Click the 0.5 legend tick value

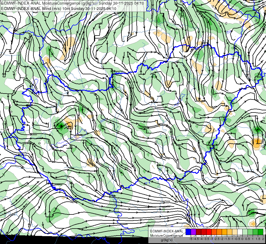click(248, 239)
